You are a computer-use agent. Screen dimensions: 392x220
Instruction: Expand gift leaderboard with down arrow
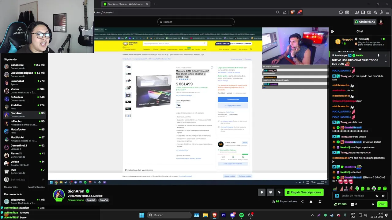360,49
